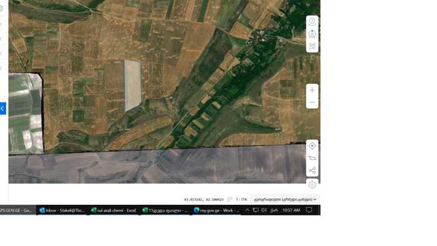The height and width of the screenshot is (246, 437).
Task: Click the north compass icon on the map
Action: 312,34
